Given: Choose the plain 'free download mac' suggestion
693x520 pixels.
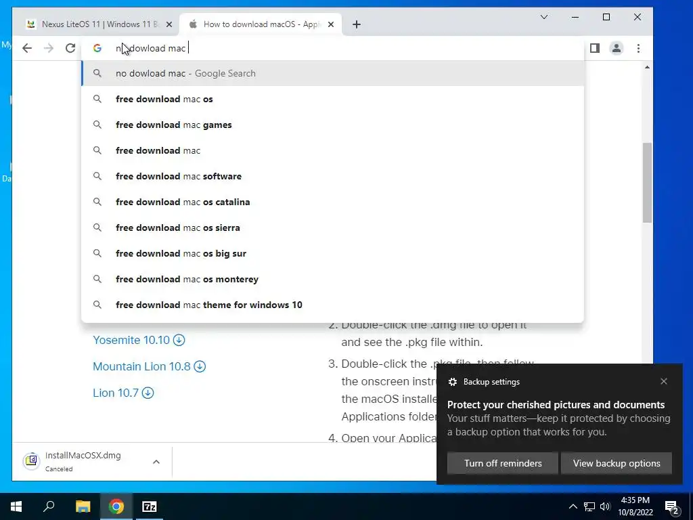Looking at the screenshot, I should [332, 150].
